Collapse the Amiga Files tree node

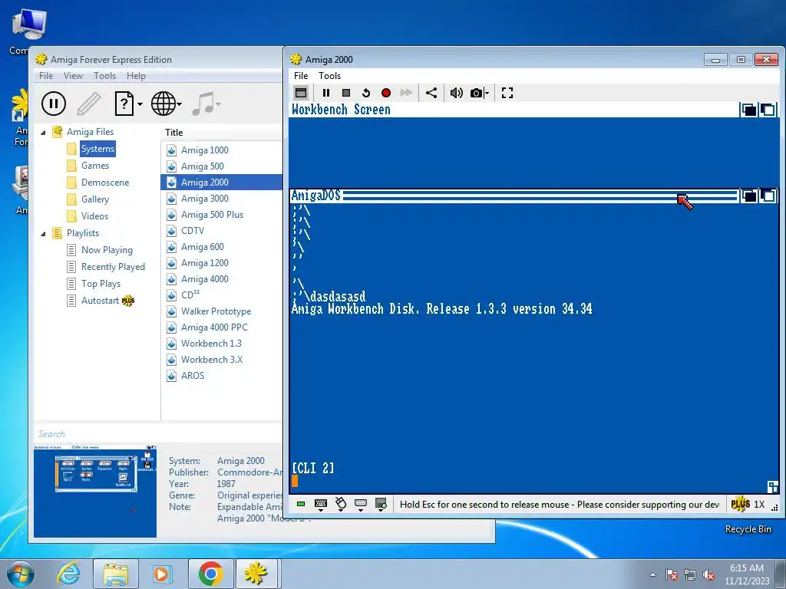[43, 132]
